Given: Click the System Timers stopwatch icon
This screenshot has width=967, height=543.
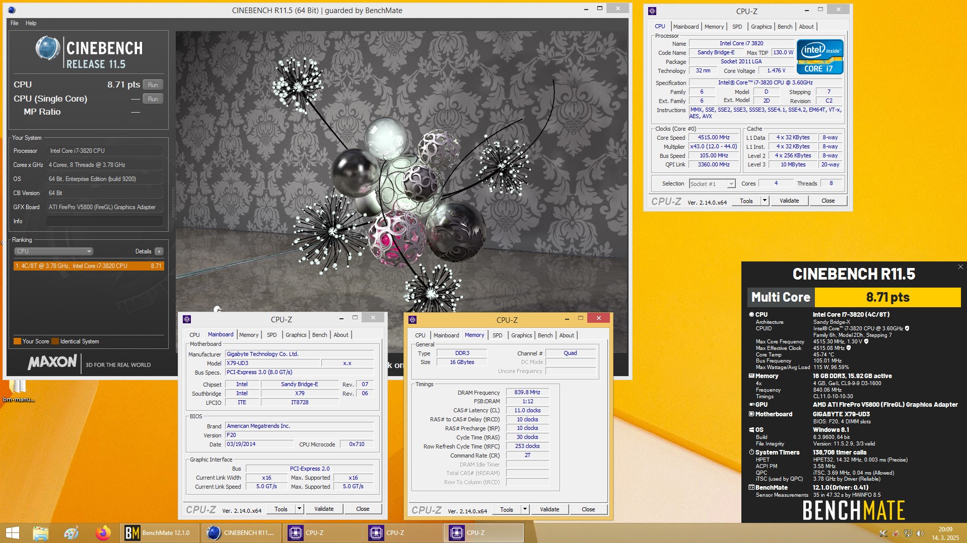Looking at the screenshot, I should (x=751, y=452).
